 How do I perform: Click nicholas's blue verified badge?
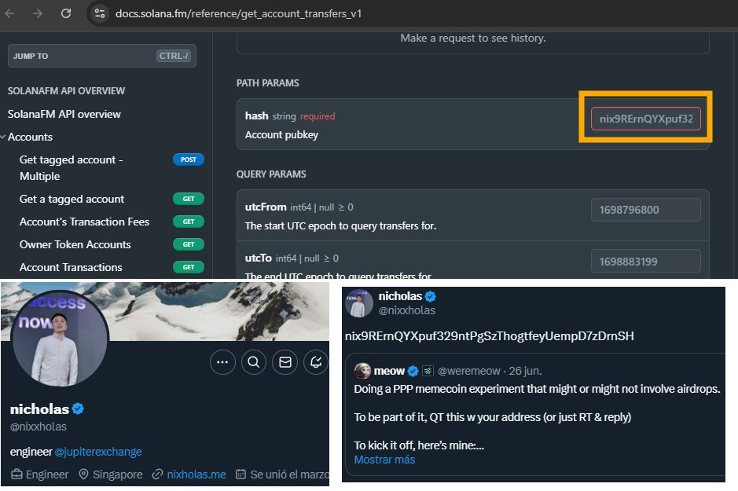coord(77,409)
